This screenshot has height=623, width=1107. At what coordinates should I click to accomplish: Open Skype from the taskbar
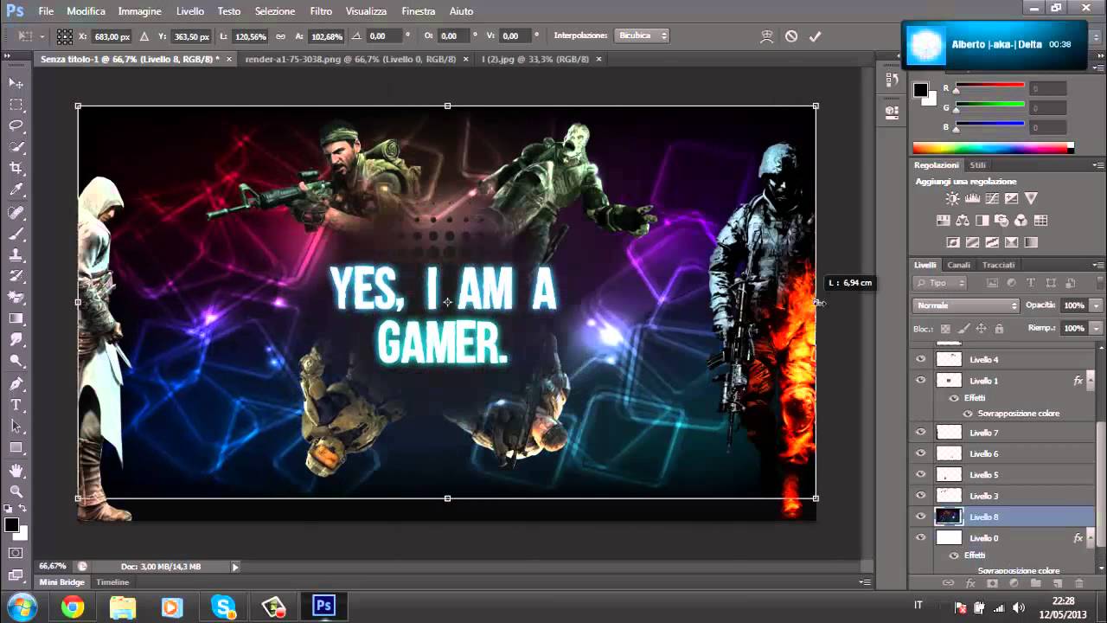(x=223, y=607)
